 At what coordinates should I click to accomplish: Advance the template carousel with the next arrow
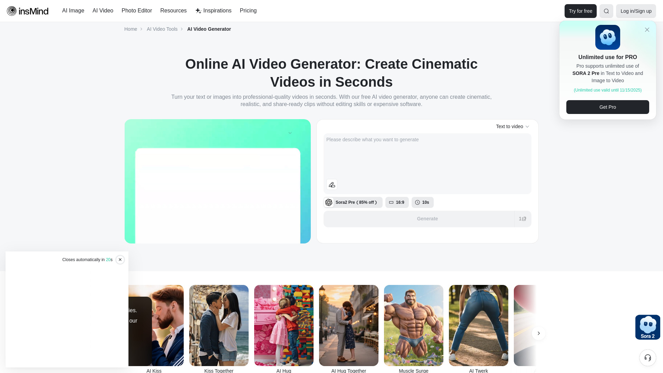[x=538, y=333]
